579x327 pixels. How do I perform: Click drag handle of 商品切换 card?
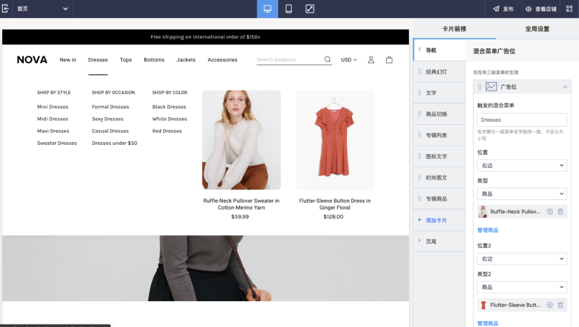click(x=419, y=114)
